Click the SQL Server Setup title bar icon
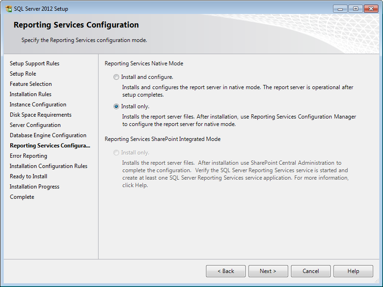 tap(8, 9)
